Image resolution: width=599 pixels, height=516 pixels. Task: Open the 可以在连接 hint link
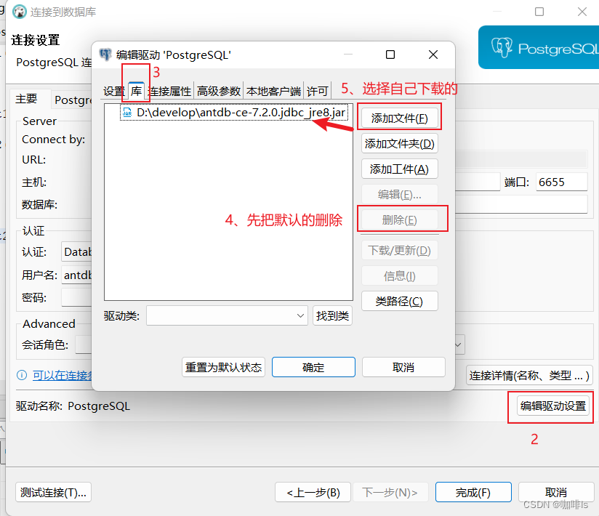63,376
